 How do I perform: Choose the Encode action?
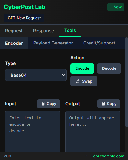point(82,68)
